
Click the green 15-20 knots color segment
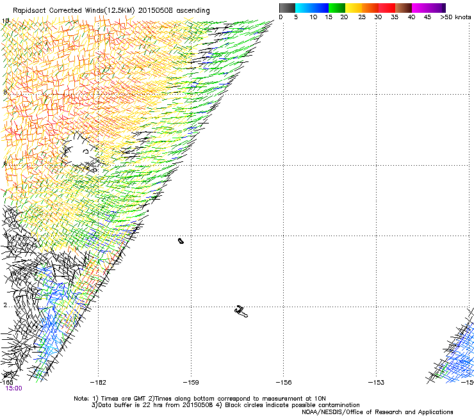point(337,8)
